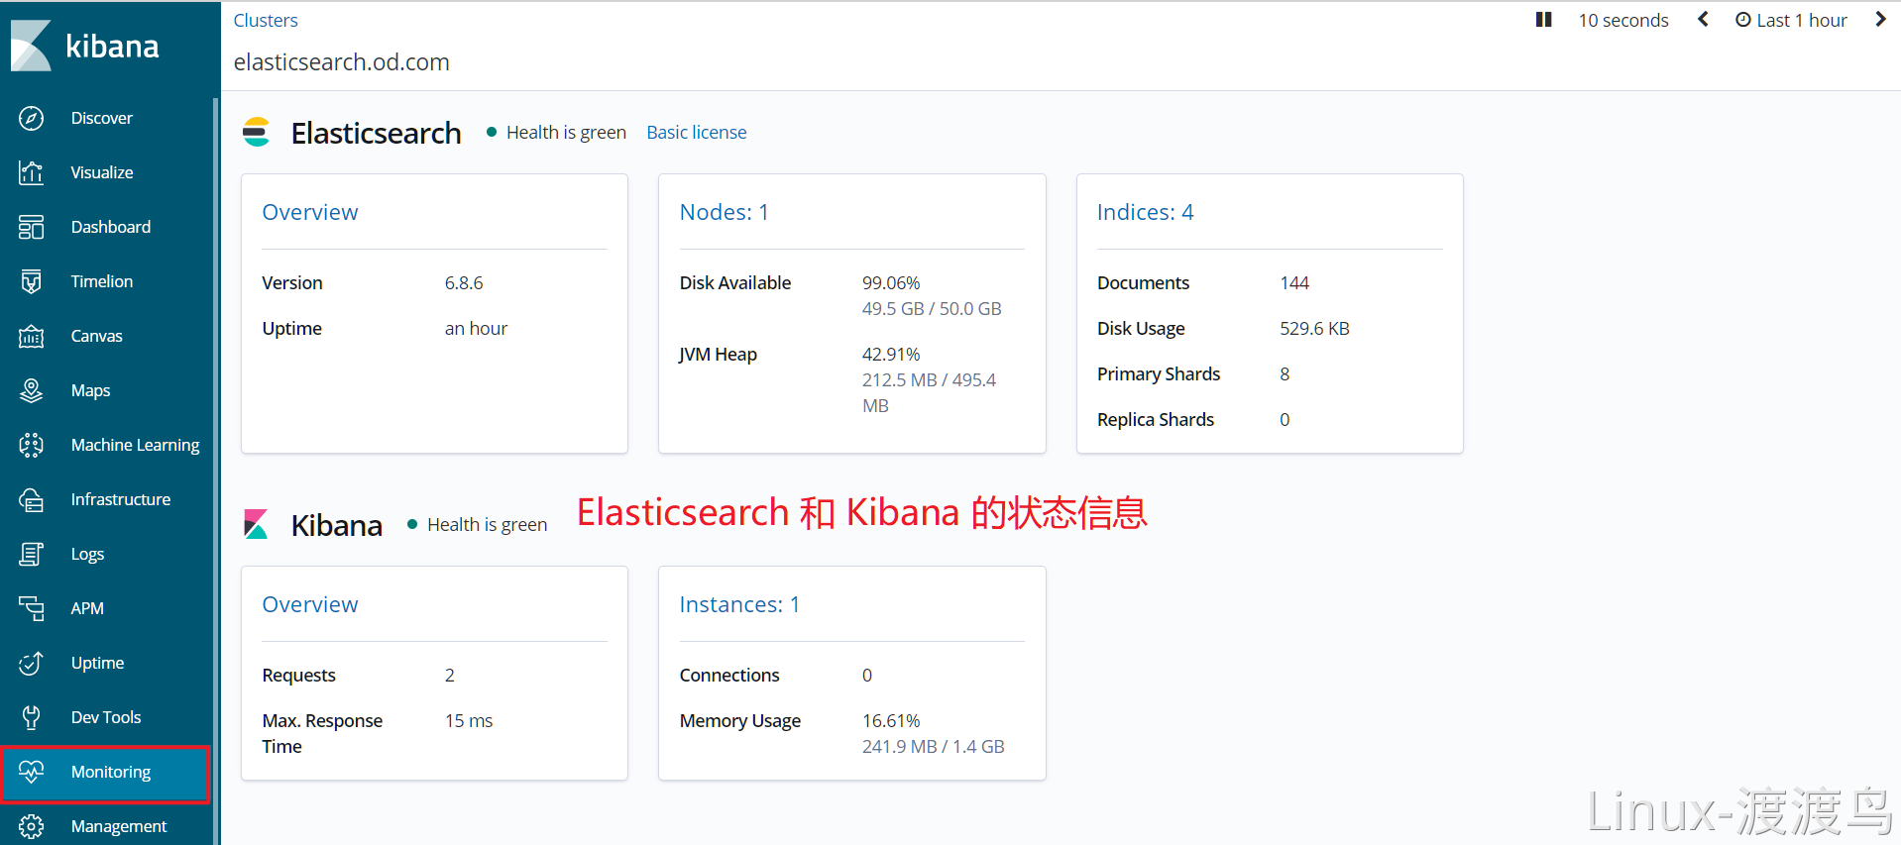Click the Memory Usage 16.61% value
This screenshot has width=1901, height=845.
(891, 721)
